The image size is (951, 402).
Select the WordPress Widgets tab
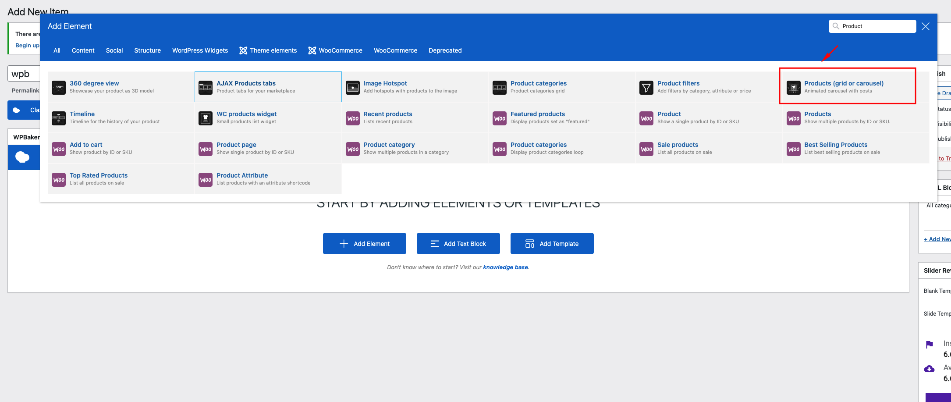tap(200, 50)
